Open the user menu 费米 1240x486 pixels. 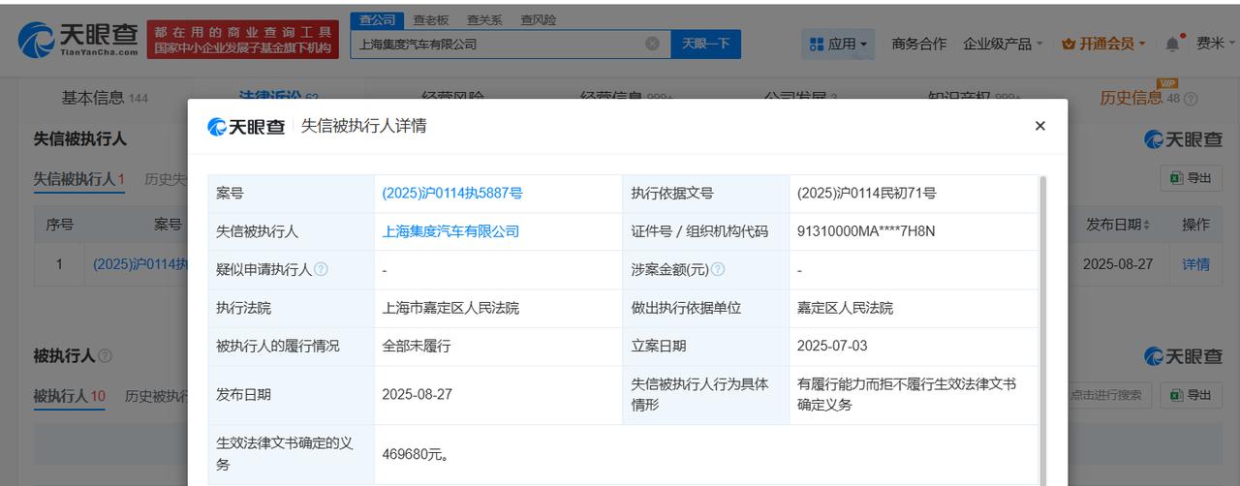coord(1216,44)
